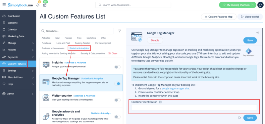Select Security & Data protection filter tag
The image size is (265, 124).
93,53
